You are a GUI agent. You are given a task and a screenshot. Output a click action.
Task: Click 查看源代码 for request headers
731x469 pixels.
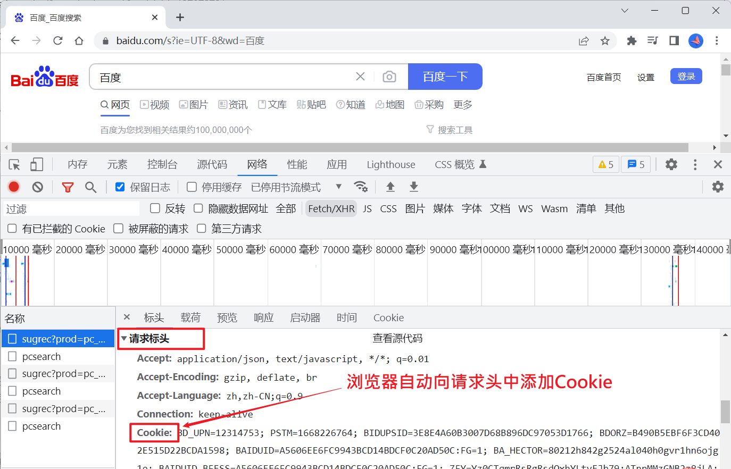click(x=397, y=338)
